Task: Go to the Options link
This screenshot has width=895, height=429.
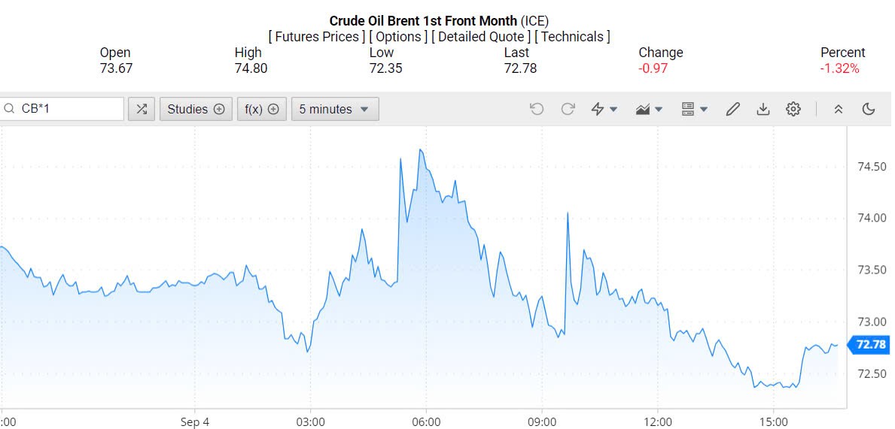Action: [398, 37]
